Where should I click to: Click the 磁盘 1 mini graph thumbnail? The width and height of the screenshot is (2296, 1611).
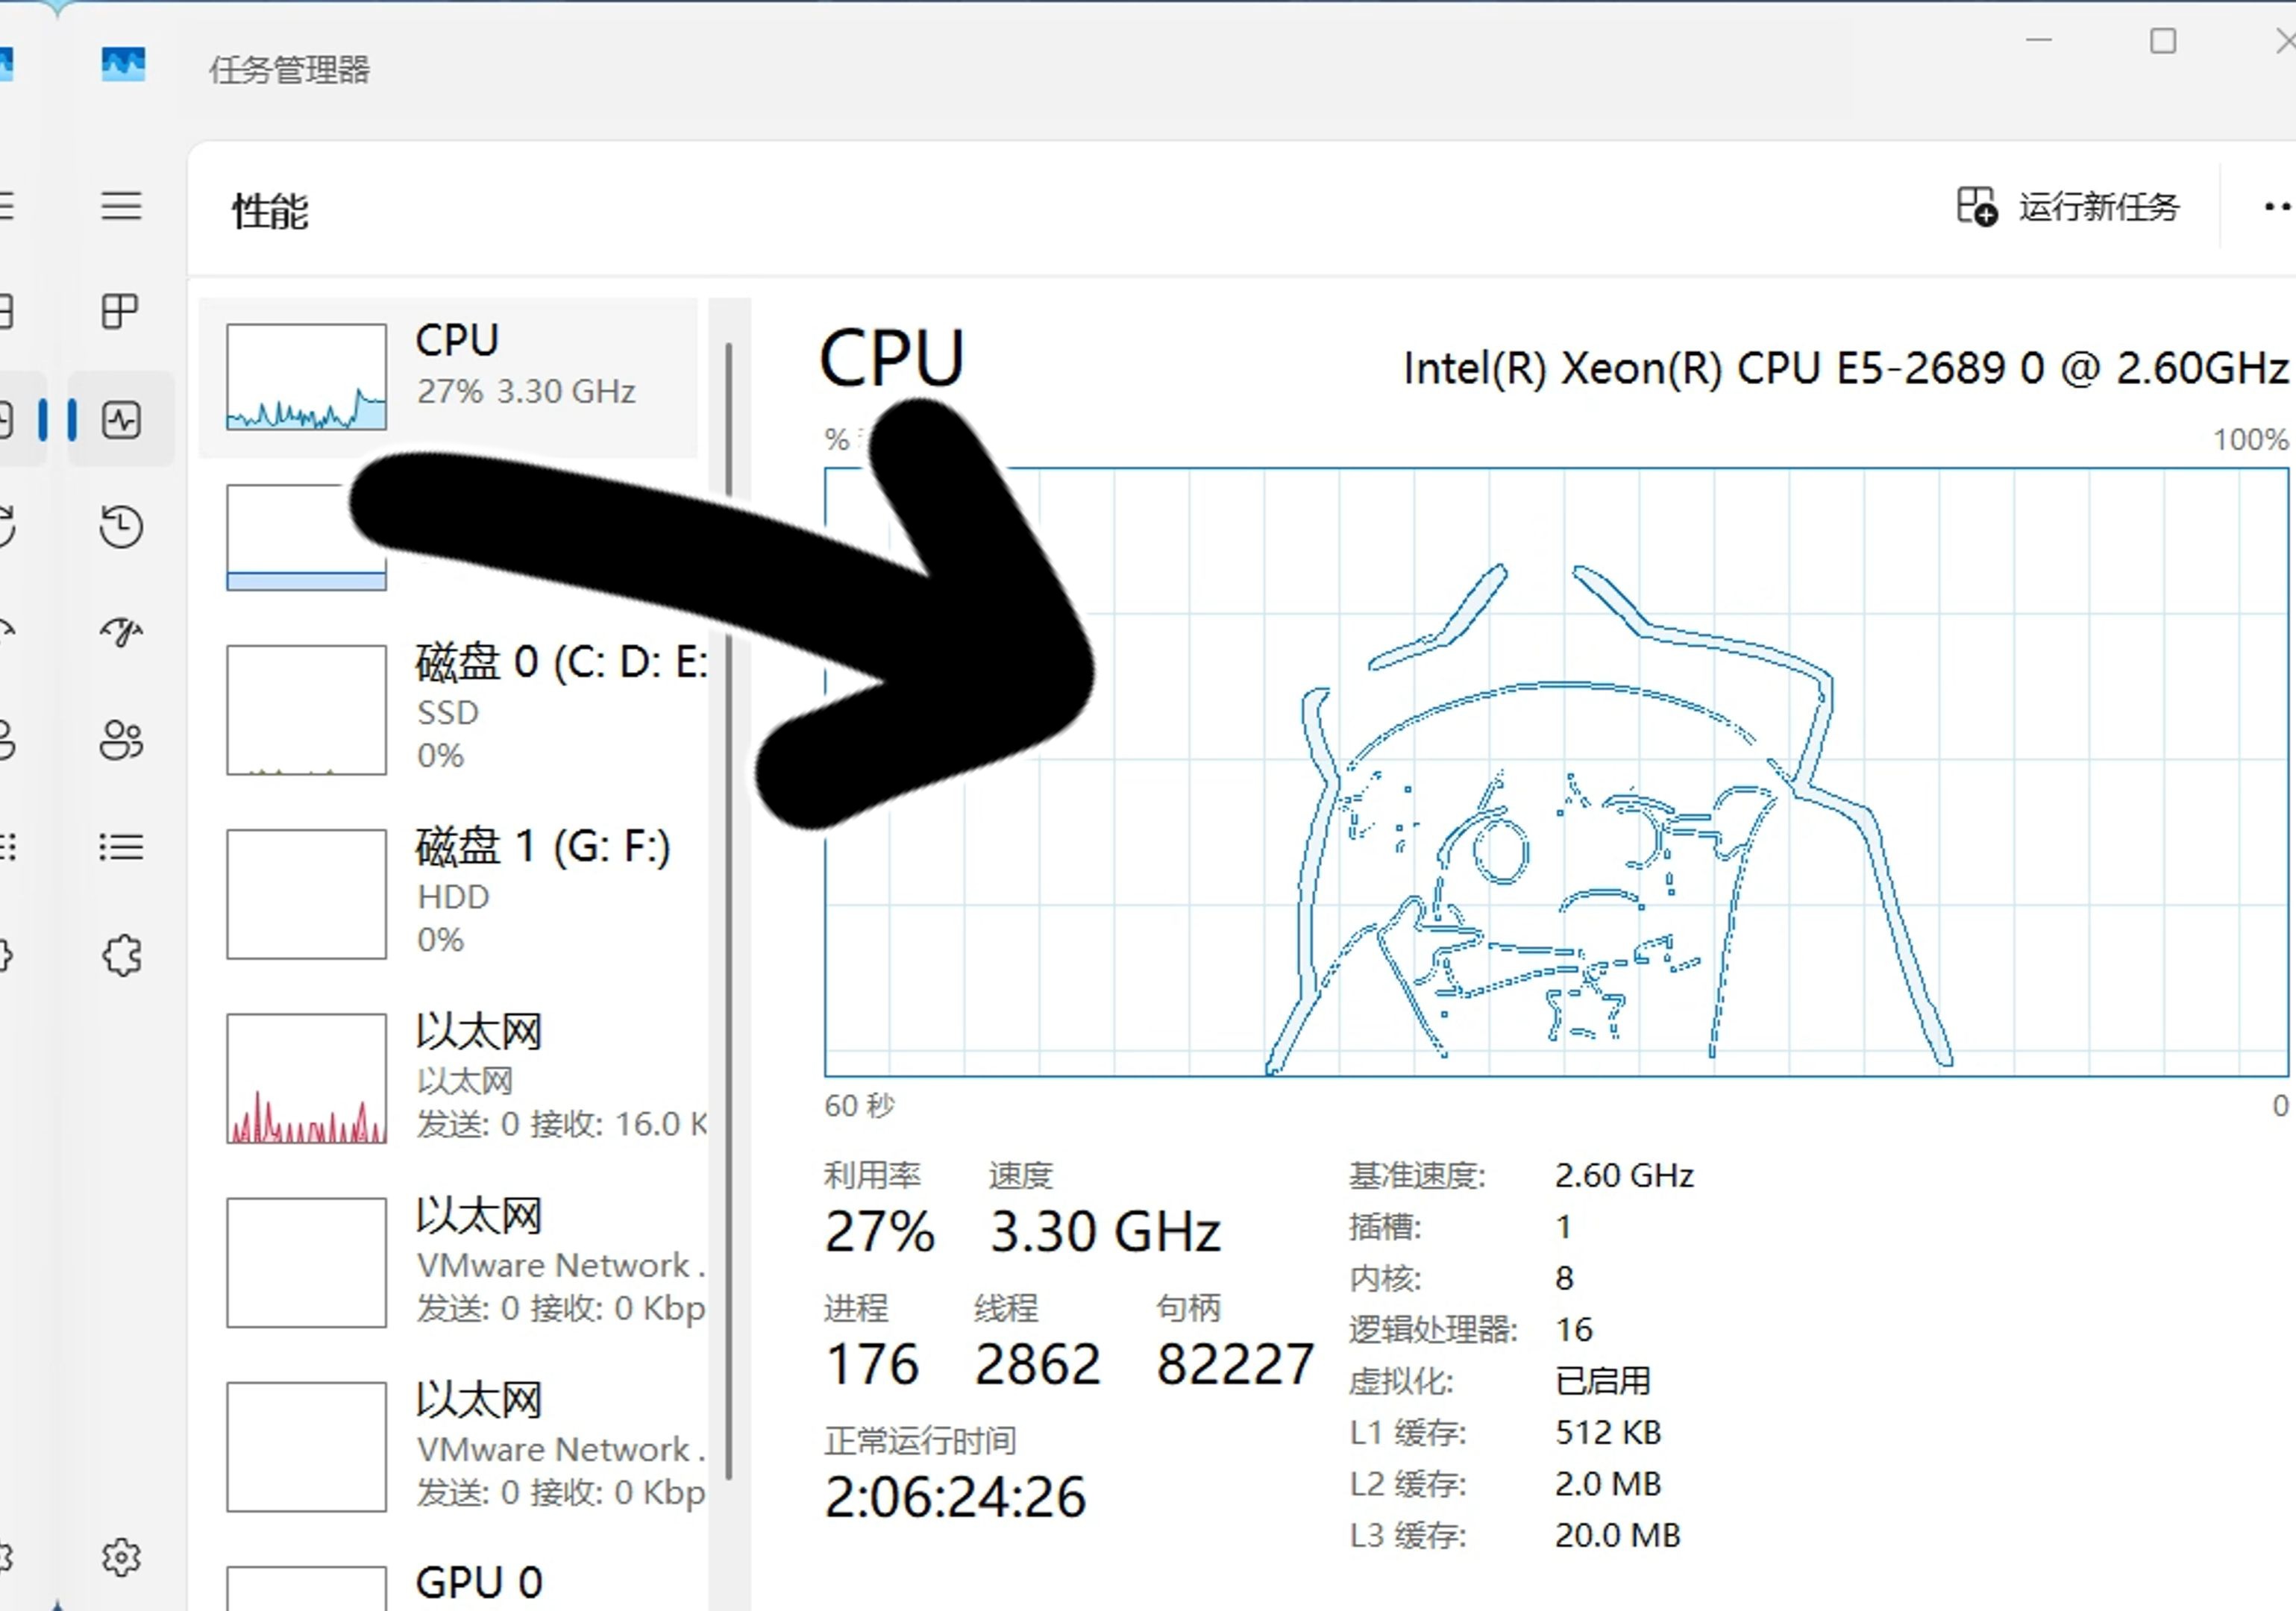306,893
